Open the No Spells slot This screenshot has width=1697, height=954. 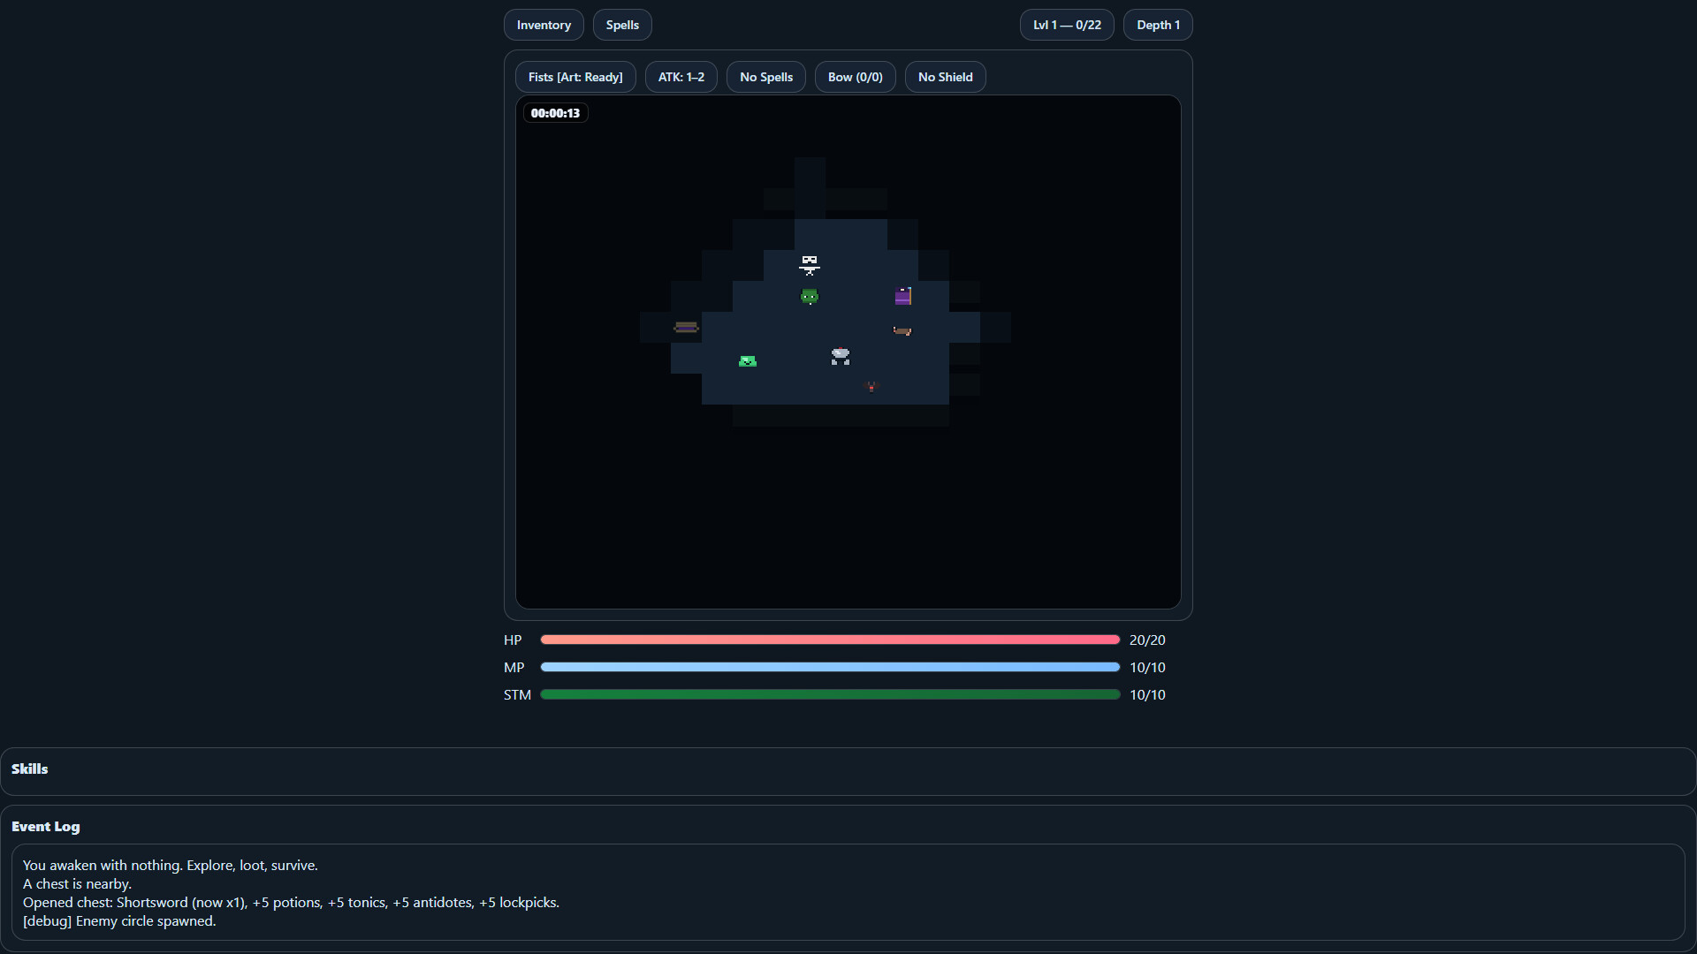(765, 77)
